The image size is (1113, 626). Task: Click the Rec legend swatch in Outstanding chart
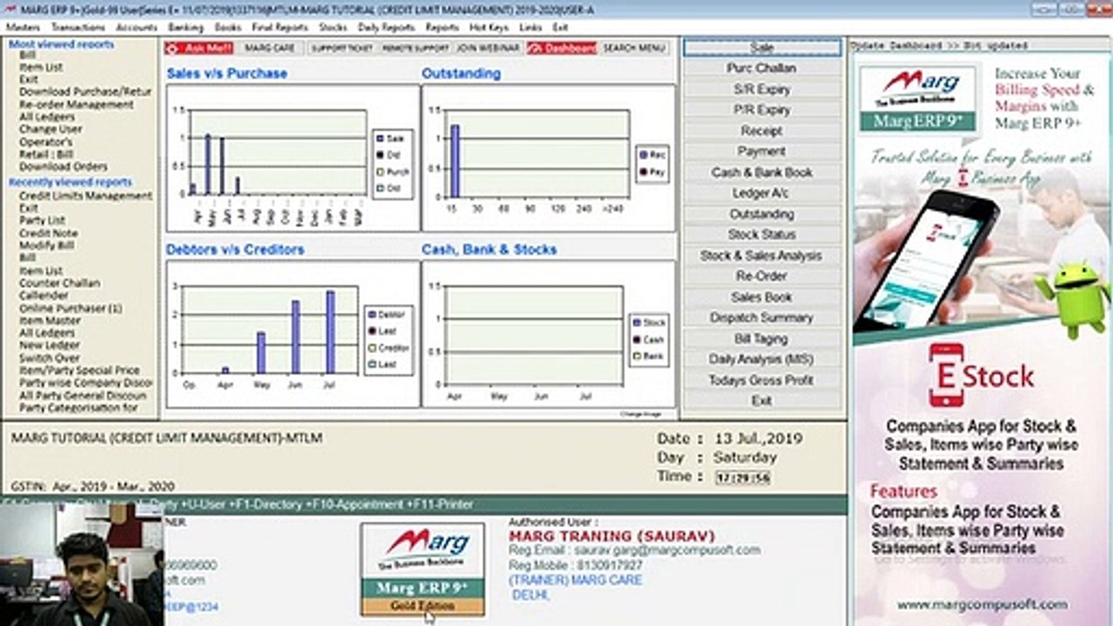point(643,155)
